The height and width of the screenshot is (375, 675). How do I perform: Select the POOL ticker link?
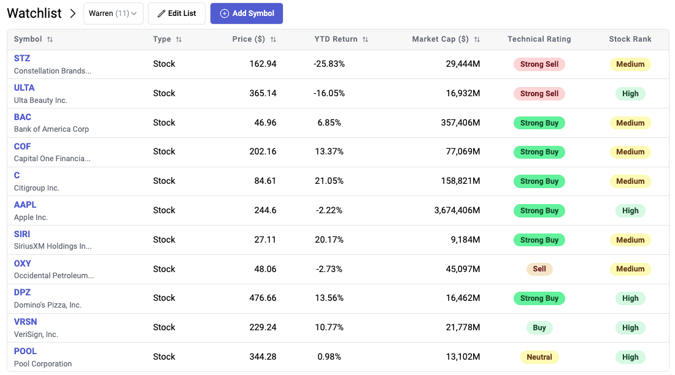click(25, 351)
